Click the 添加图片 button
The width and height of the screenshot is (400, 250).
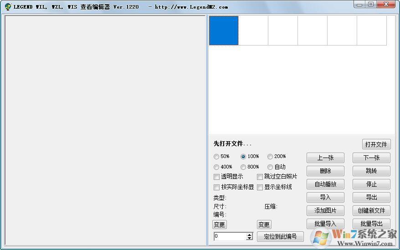pos(325,210)
